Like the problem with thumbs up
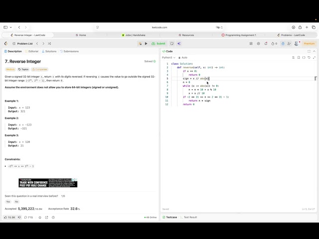The height and width of the screenshot is (239, 319). tap(9, 217)
